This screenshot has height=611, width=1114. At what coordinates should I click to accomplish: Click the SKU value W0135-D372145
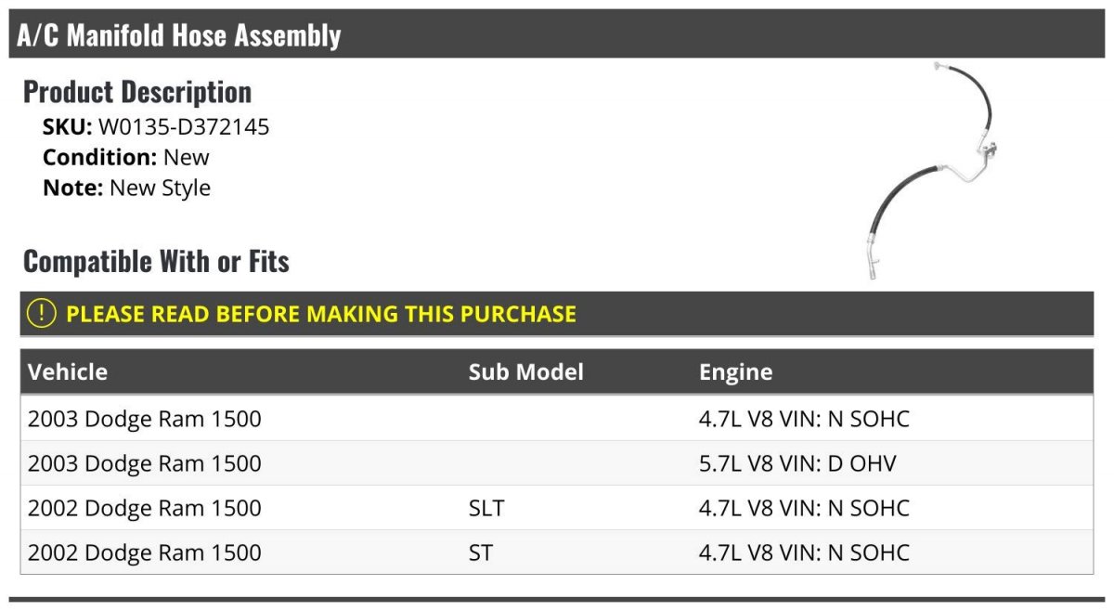184,127
